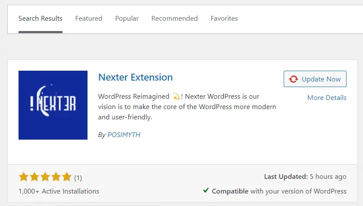The image size is (363, 206).
Task: Visit the POSIMYTH author link
Action: pos(124,135)
